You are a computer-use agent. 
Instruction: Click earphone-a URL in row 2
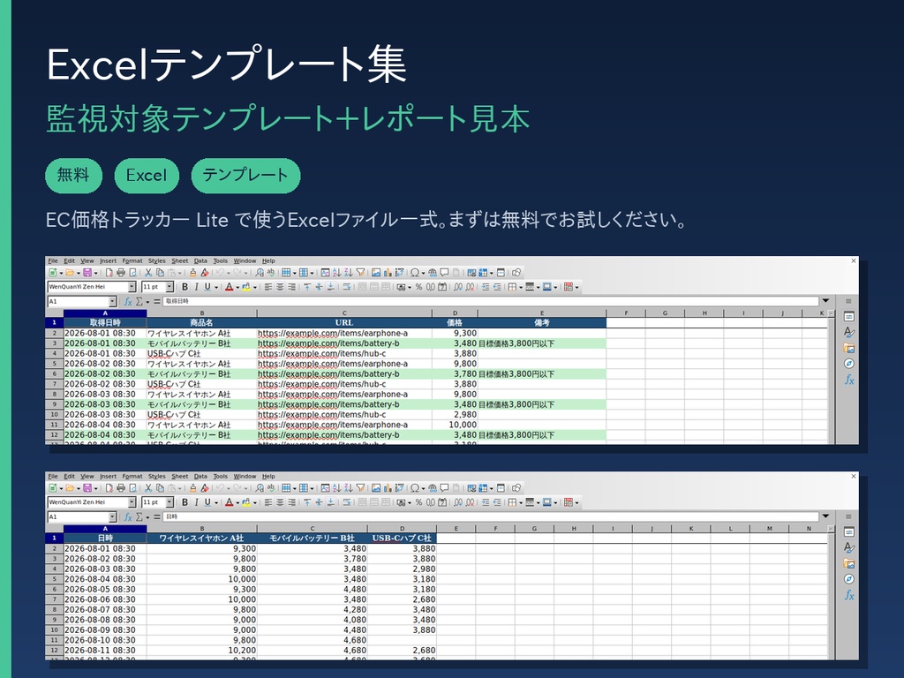pyautogui.click(x=333, y=333)
